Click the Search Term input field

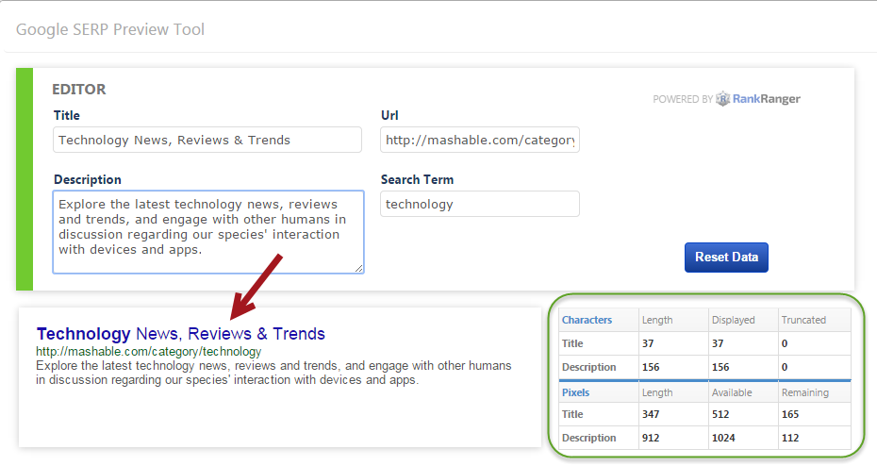(480, 204)
